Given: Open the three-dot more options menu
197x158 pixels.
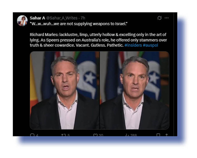Looking at the screenshot, I should coord(167,18).
